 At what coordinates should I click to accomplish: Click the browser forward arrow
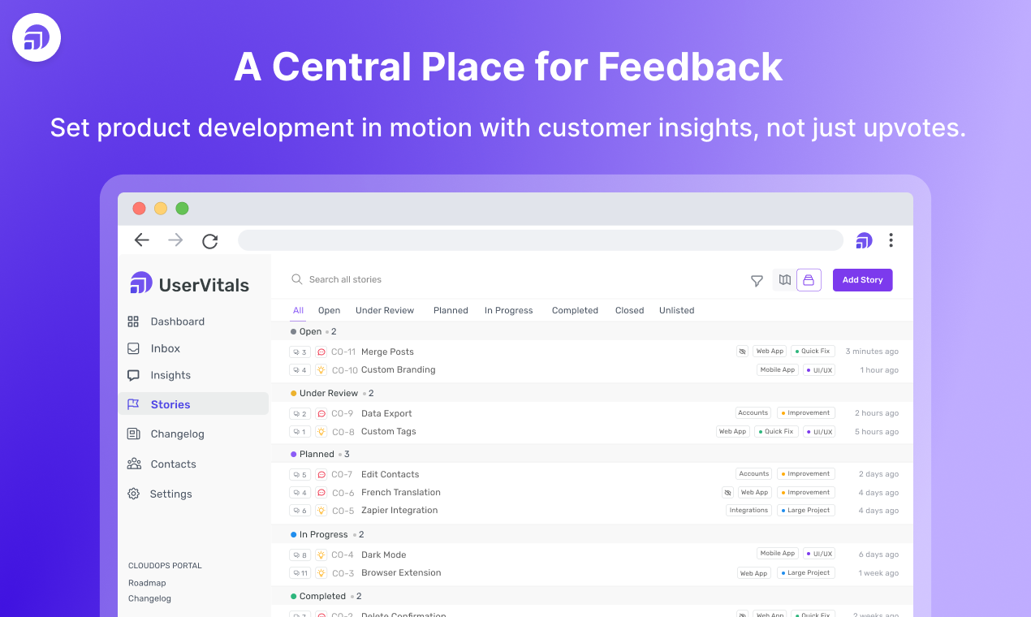pos(175,239)
